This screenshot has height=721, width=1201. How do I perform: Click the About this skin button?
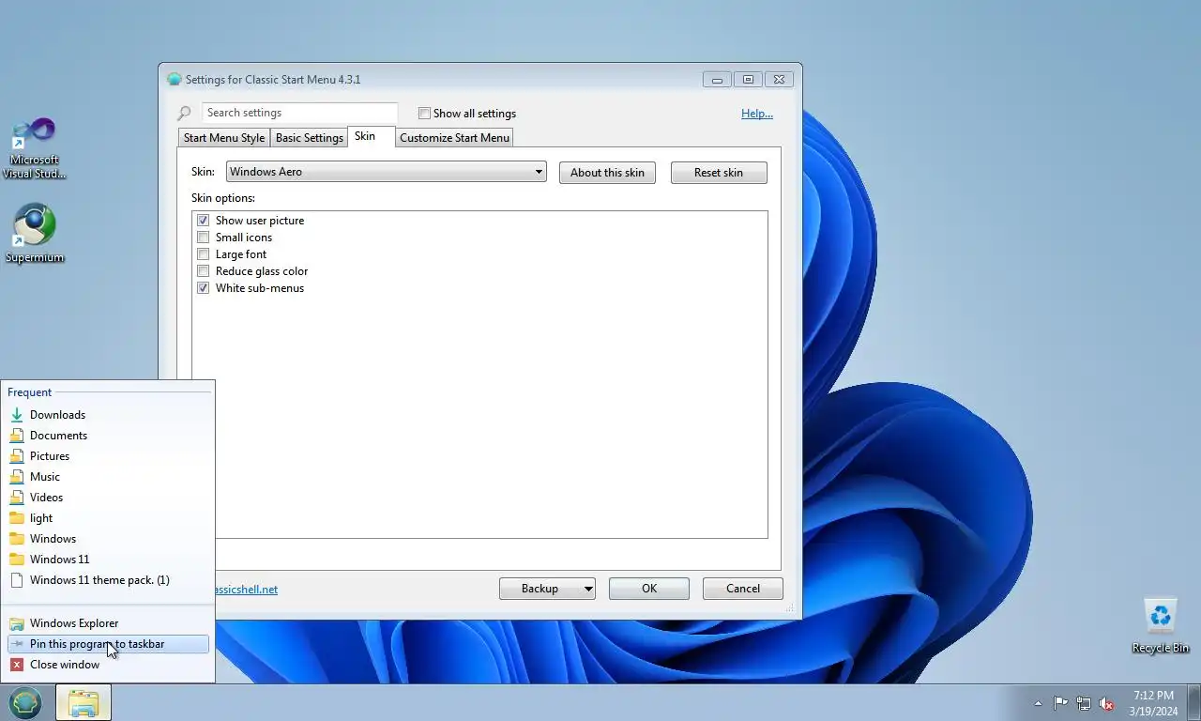tap(607, 173)
